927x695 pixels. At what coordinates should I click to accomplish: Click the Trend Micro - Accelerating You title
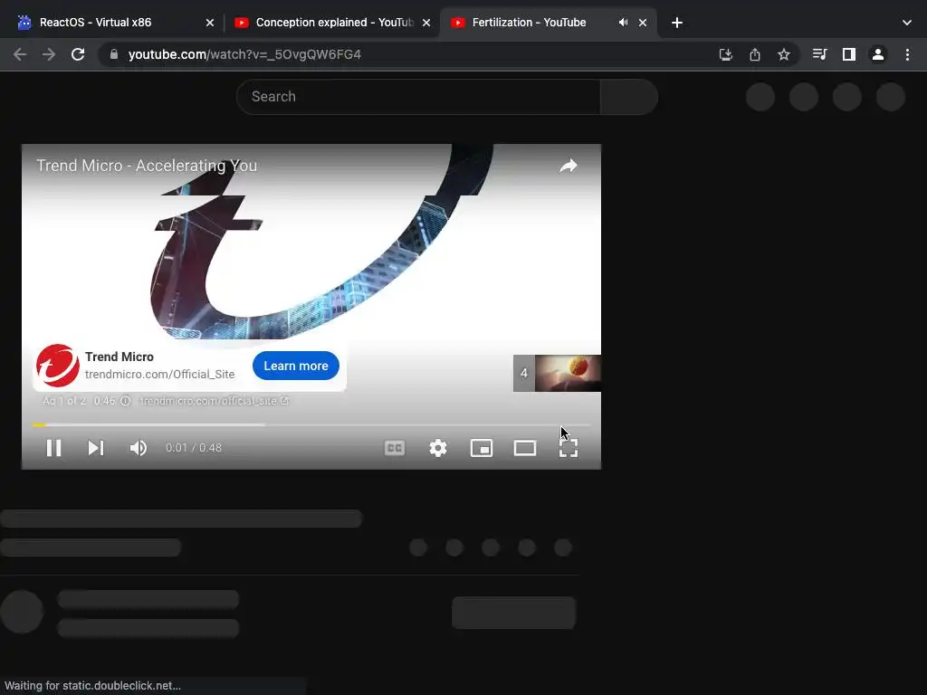point(147,166)
